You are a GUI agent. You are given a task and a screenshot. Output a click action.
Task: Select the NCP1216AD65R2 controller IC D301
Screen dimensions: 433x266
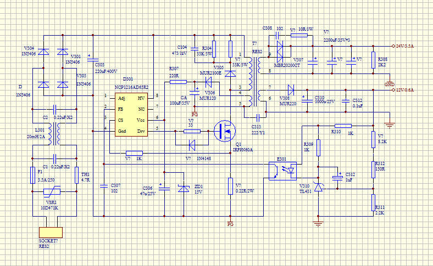(x=131, y=114)
